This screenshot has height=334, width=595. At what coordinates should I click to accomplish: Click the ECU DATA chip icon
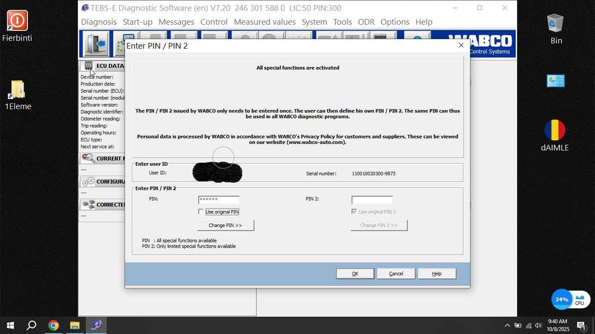(88, 65)
